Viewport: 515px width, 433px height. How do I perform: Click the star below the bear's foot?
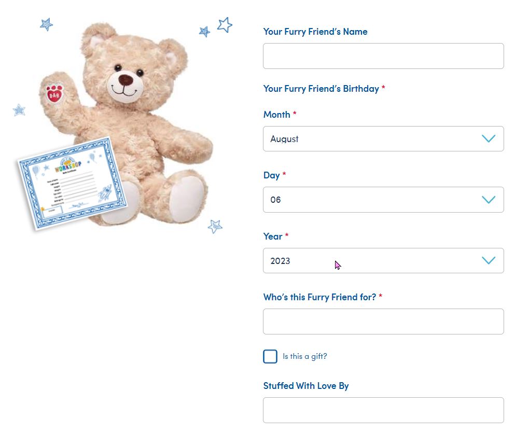215,226
